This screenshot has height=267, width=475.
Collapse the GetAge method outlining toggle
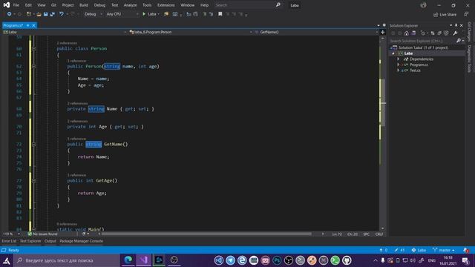pyautogui.click(x=33, y=181)
